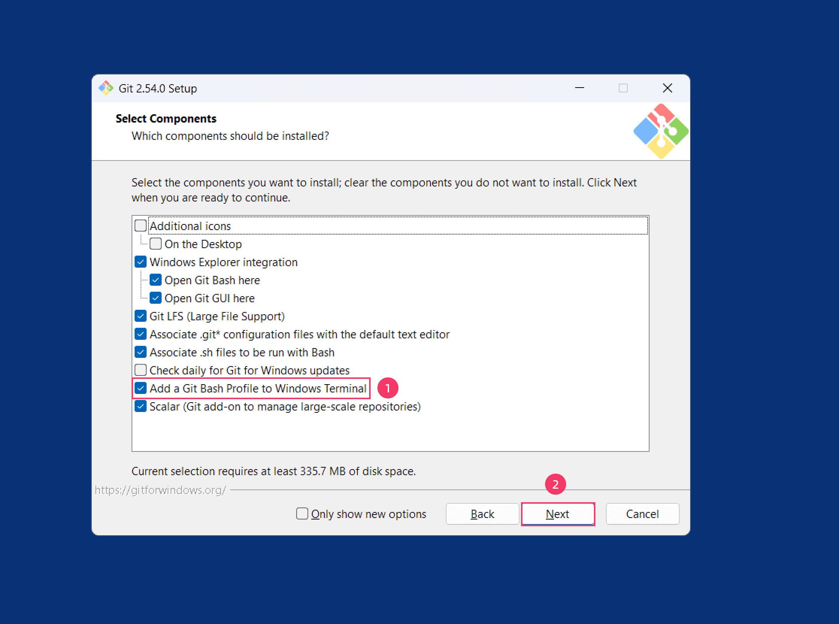Disable Open Git GUI here

[x=156, y=298]
